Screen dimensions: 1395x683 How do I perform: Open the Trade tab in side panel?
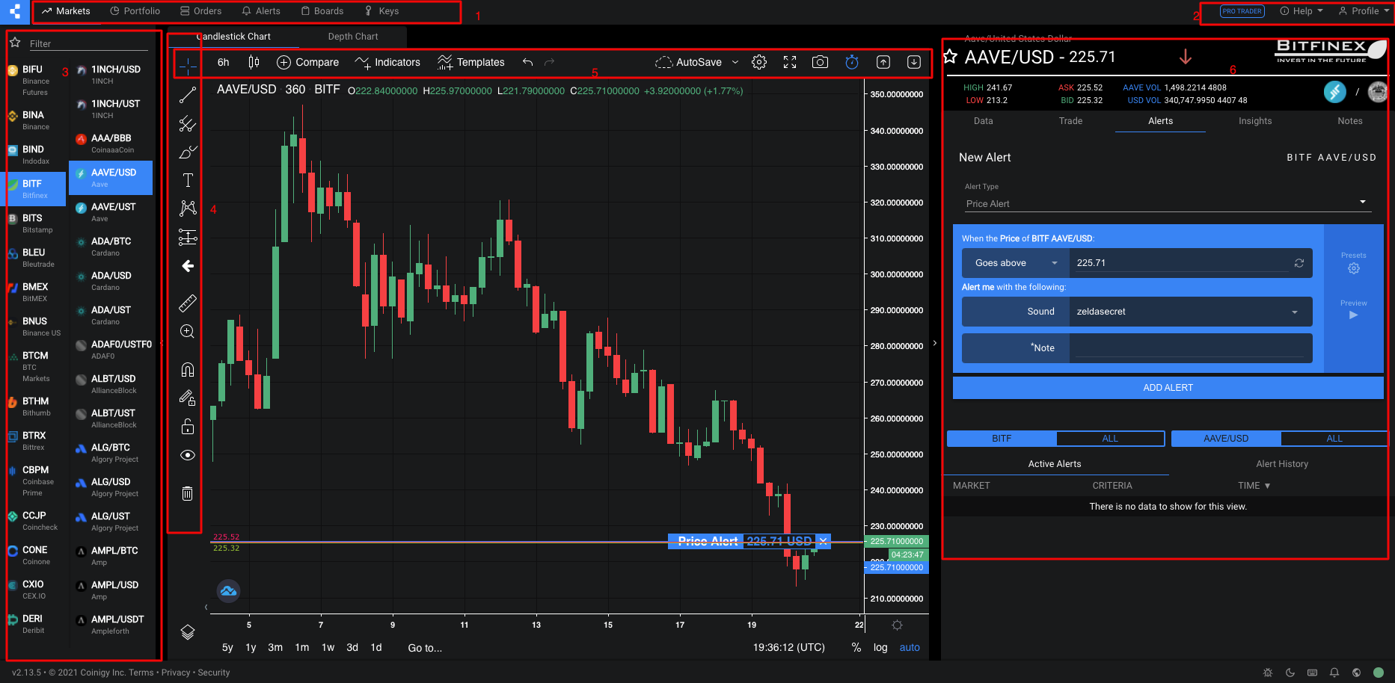1070,121
